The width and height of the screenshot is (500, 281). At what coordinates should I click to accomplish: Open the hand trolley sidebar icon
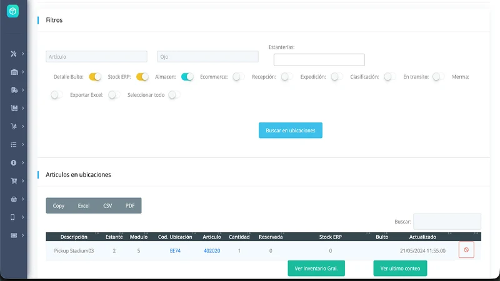[x=14, y=127]
